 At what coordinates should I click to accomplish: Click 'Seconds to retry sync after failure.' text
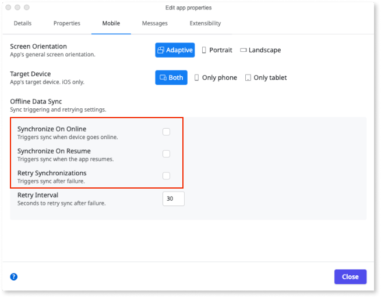click(62, 203)
